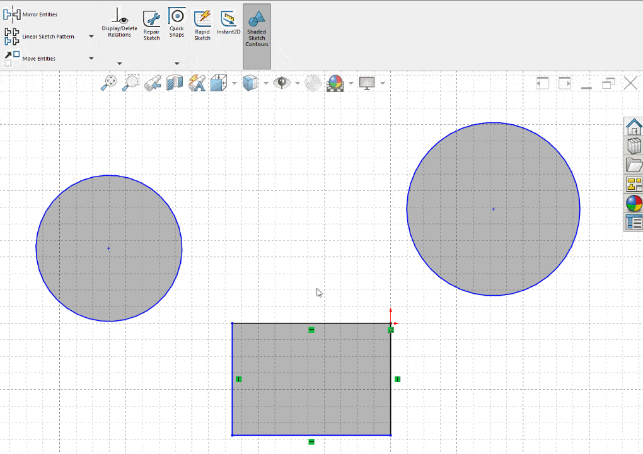
Task: Toggle the Instant2D button
Action: (x=228, y=22)
